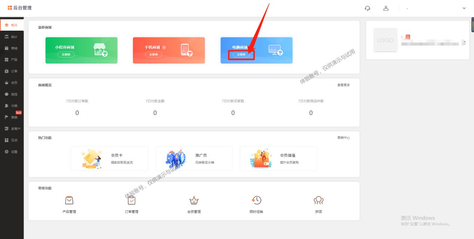474x239 pixels.
Task: Click the 手机商城 phone icon
Action: [186, 50]
